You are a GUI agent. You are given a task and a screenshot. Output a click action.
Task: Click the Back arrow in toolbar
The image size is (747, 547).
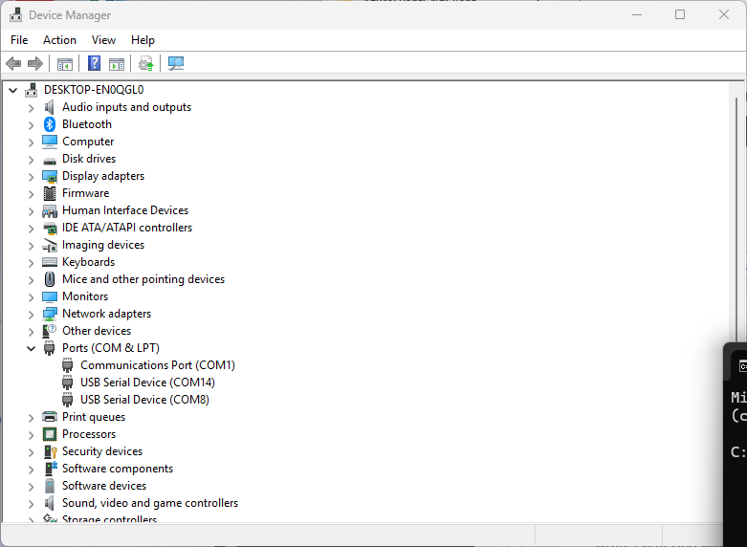(x=13, y=64)
